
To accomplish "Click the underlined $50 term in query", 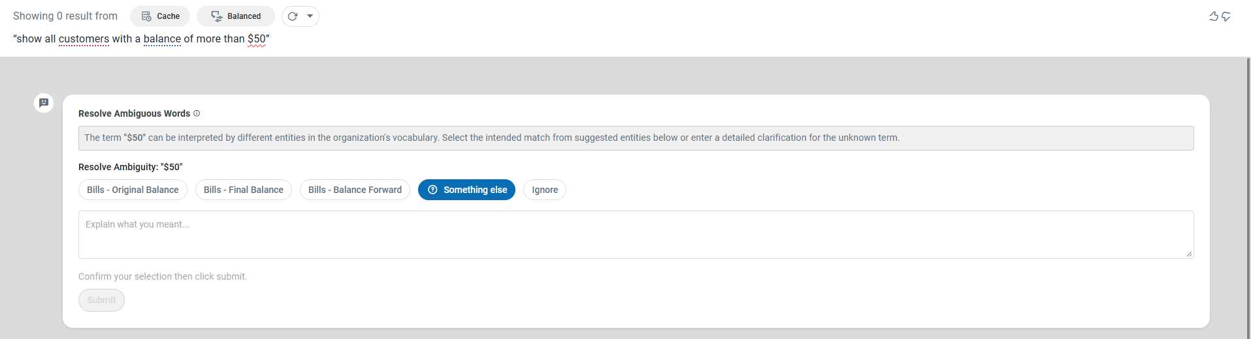I will (257, 39).
